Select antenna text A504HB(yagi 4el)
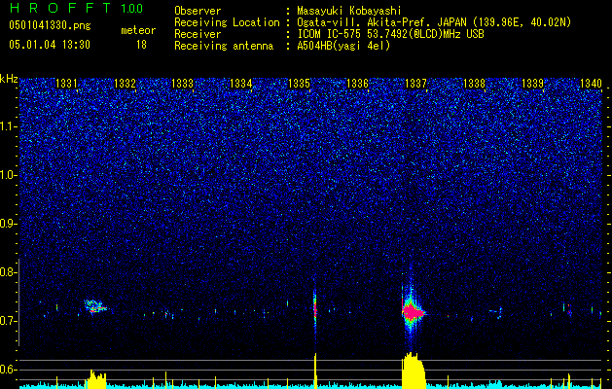The image size is (612, 389). (343, 46)
